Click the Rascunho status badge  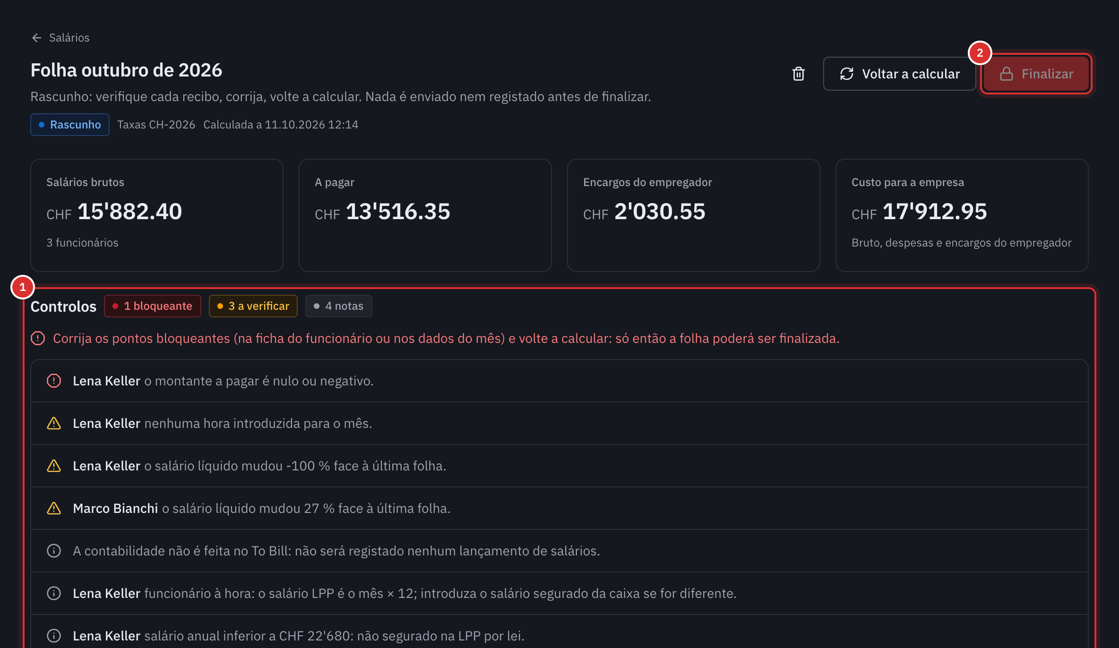[70, 125]
